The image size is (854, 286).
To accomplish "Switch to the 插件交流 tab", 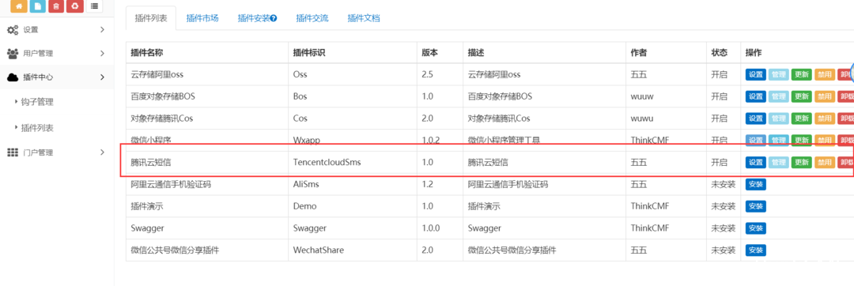I will (x=312, y=18).
